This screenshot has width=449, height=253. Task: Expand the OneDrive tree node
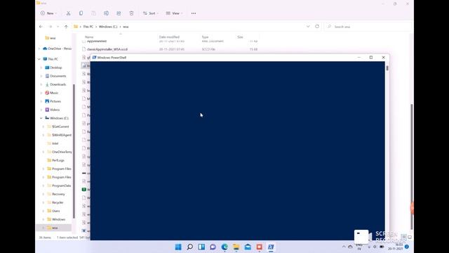pyautogui.click(x=39, y=48)
